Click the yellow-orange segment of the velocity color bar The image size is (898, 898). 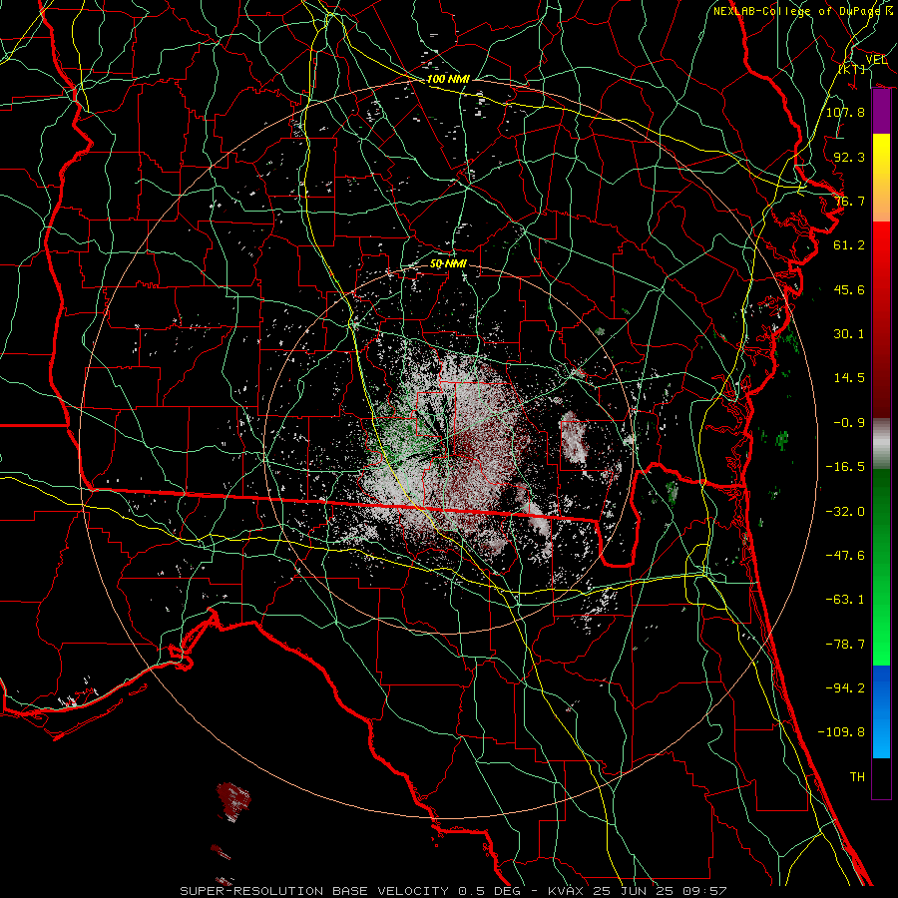pos(881,178)
